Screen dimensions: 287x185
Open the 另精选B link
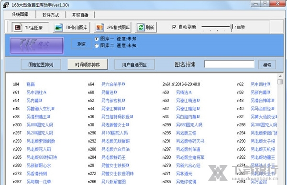pyautogui.click(x=109, y=92)
